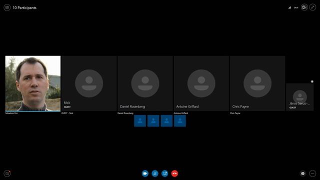Open the instant message conversation icon
320x180 pixels.
7,173
